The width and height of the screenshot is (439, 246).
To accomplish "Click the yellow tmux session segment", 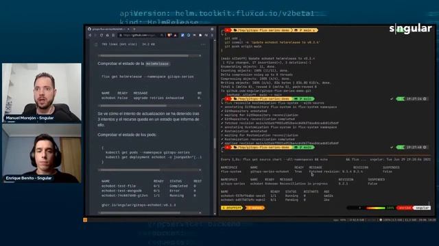I will pos(232,208).
